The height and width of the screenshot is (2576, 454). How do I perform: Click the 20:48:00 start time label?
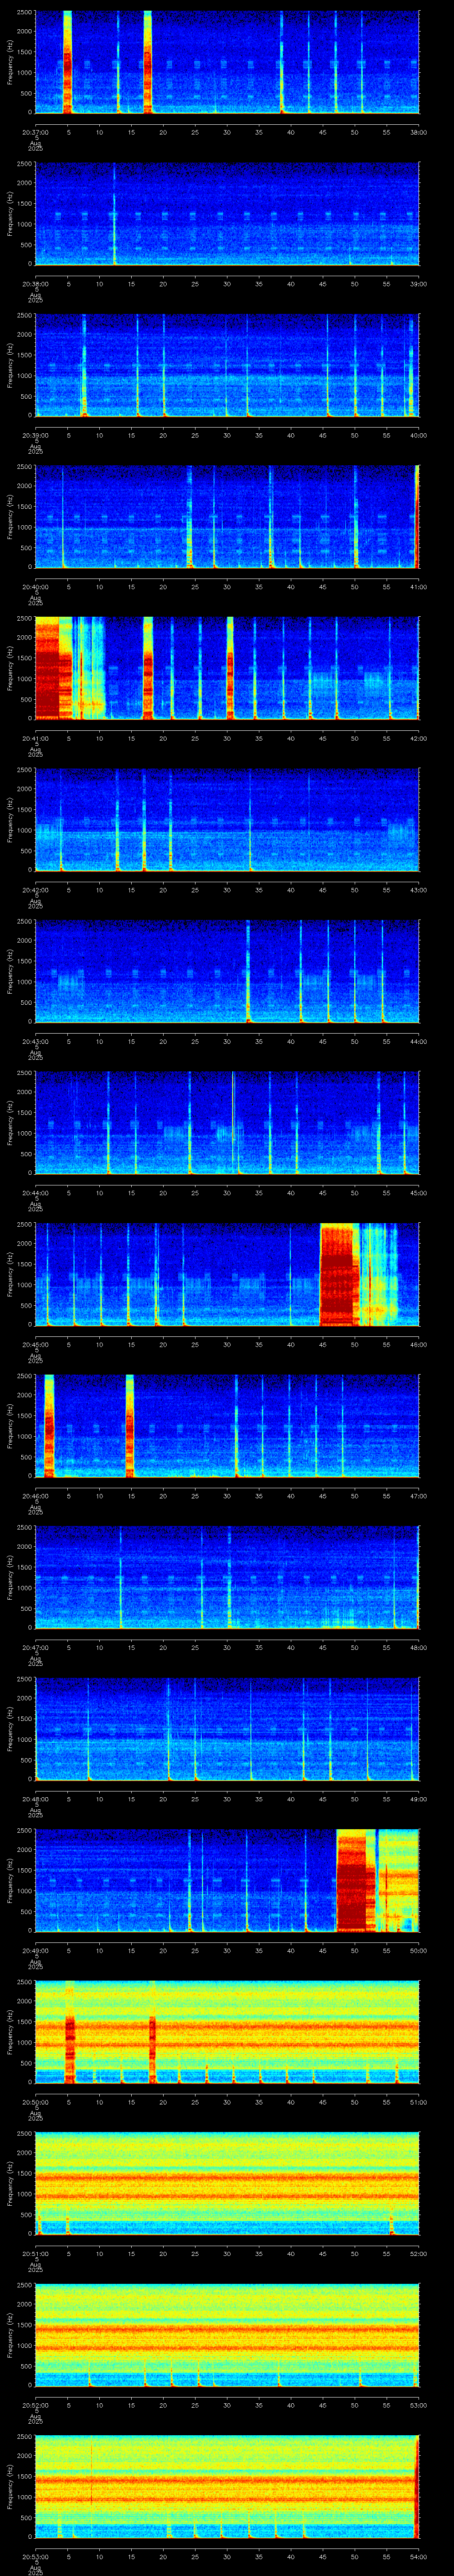[35, 1798]
